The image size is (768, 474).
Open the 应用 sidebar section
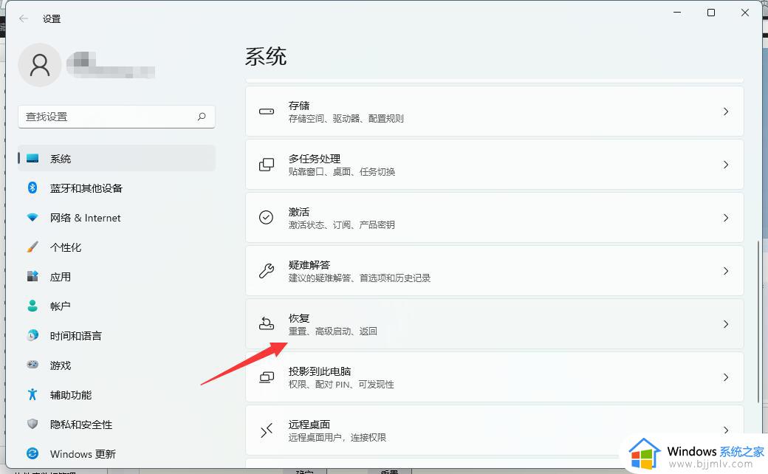(61, 277)
